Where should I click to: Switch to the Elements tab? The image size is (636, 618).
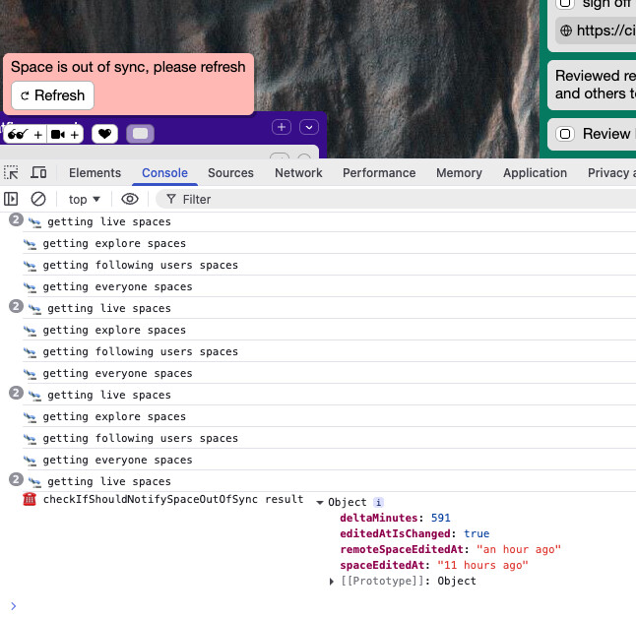pos(95,173)
